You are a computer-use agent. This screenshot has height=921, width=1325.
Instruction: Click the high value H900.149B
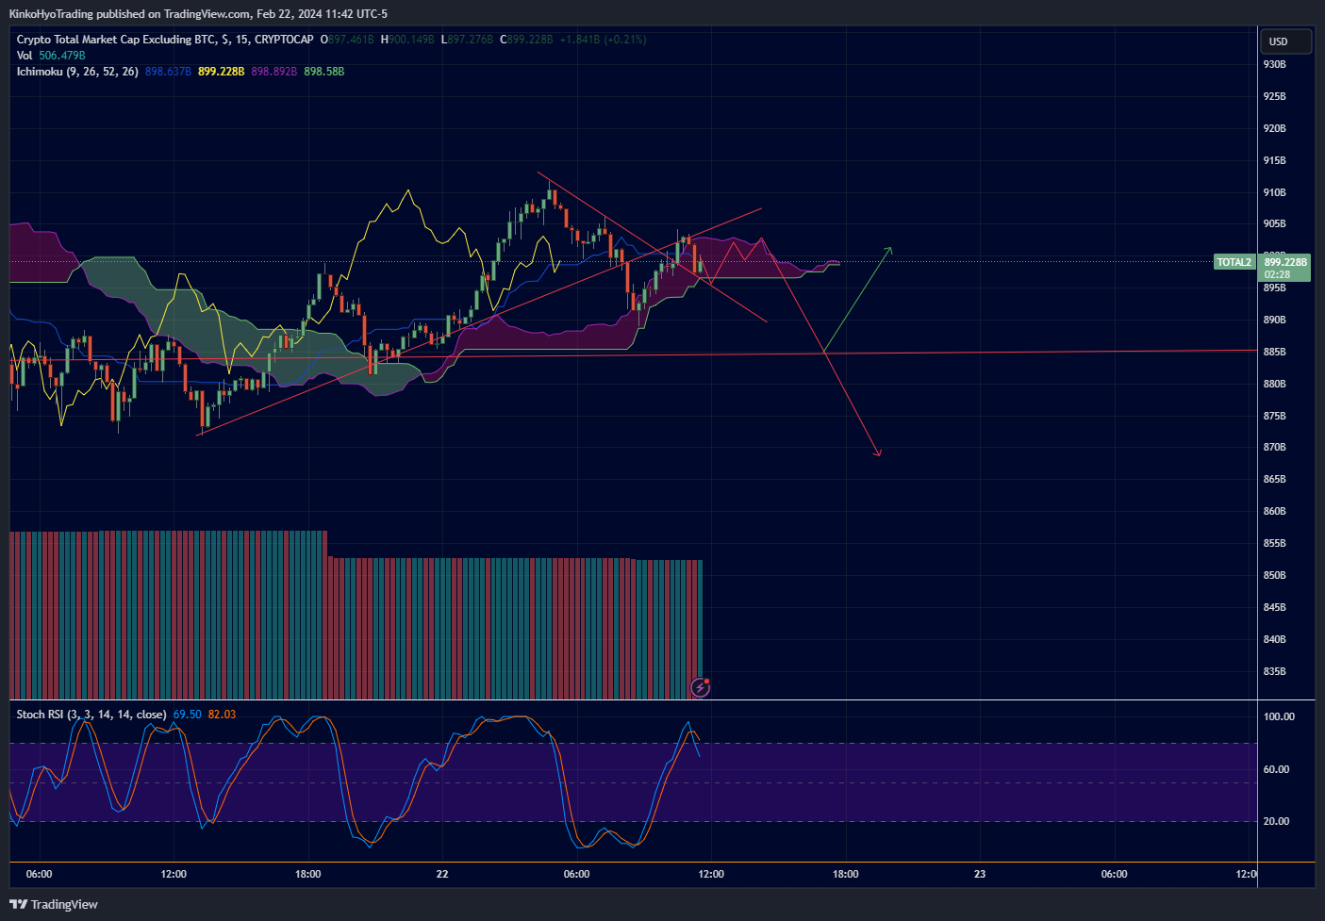tap(407, 40)
